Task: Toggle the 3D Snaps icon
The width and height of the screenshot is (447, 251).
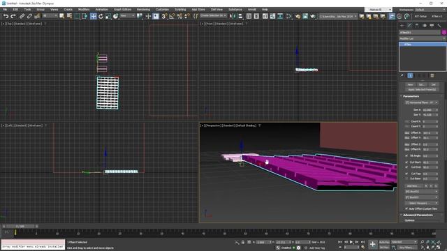Action: coord(164,16)
